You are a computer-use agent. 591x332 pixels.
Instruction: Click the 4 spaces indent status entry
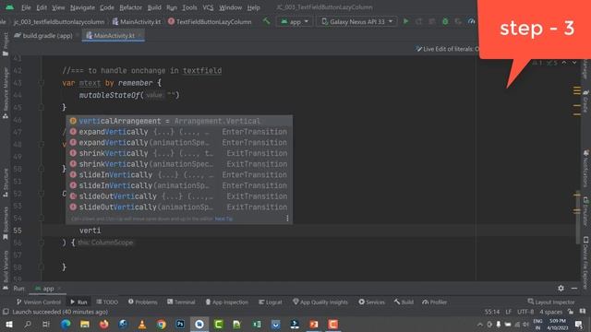click(x=550, y=312)
